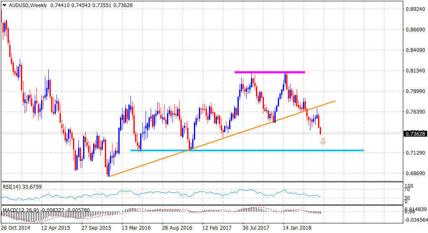Click the red down arrow below the last candle

[x=323, y=142]
